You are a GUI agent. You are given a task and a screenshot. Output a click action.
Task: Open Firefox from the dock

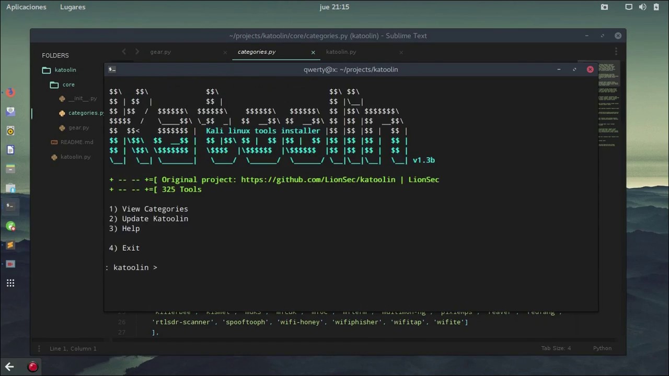10,92
